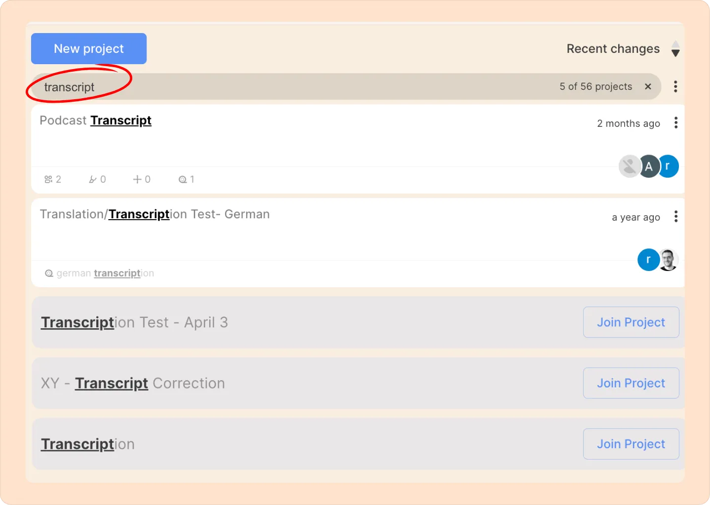Click the photo avatar on the German project
This screenshot has width=710, height=505.
click(x=669, y=260)
